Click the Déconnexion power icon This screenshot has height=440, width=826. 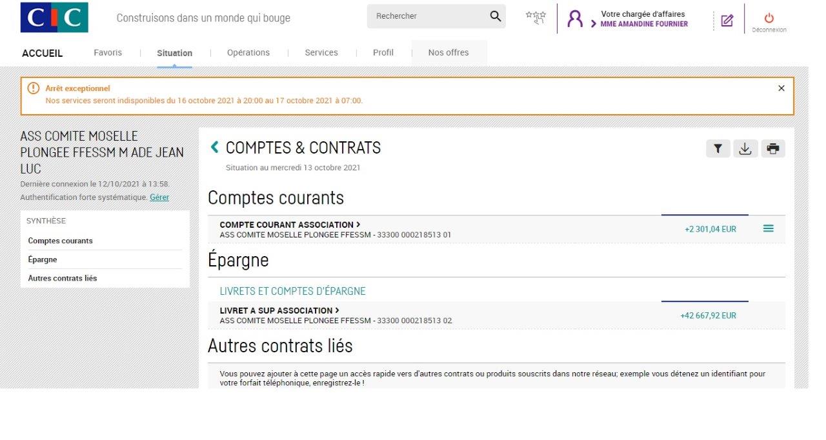[769, 19]
